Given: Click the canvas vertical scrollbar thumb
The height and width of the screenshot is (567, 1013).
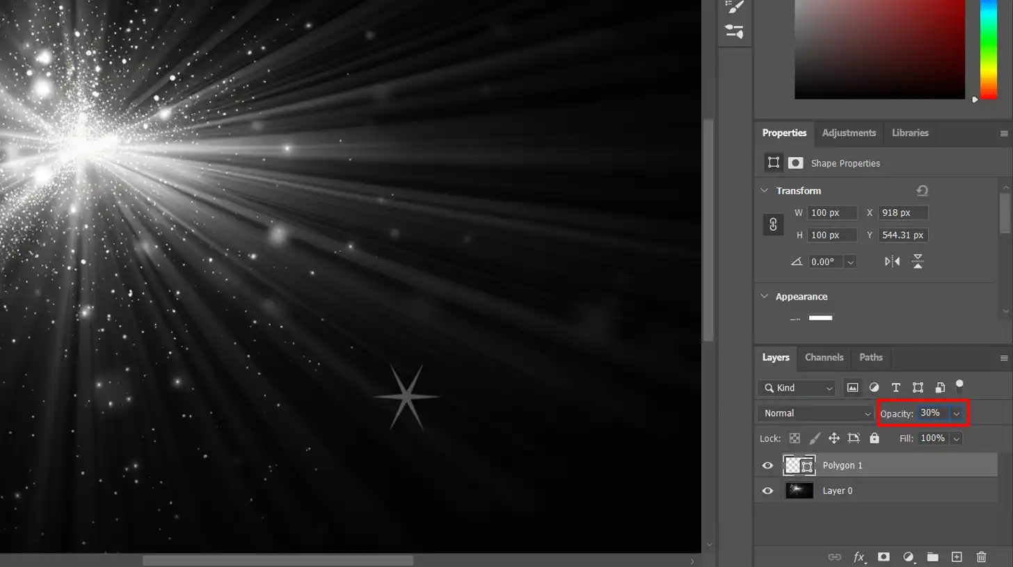Looking at the screenshot, I should (x=708, y=230).
